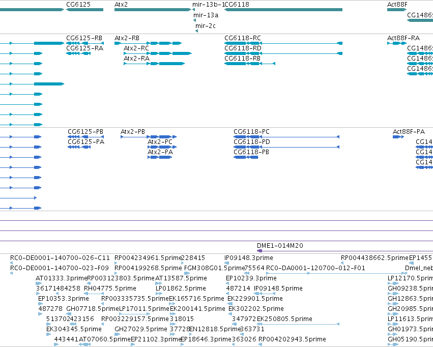Select the CG6118 gene bar in the top track
The height and width of the screenshot is (347, 433).
pos(283,10)
